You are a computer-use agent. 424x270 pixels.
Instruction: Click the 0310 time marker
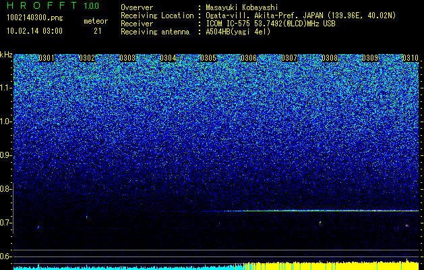(x=411, y=58)
